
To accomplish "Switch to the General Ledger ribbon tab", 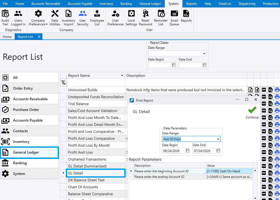I will coord(150,3).
